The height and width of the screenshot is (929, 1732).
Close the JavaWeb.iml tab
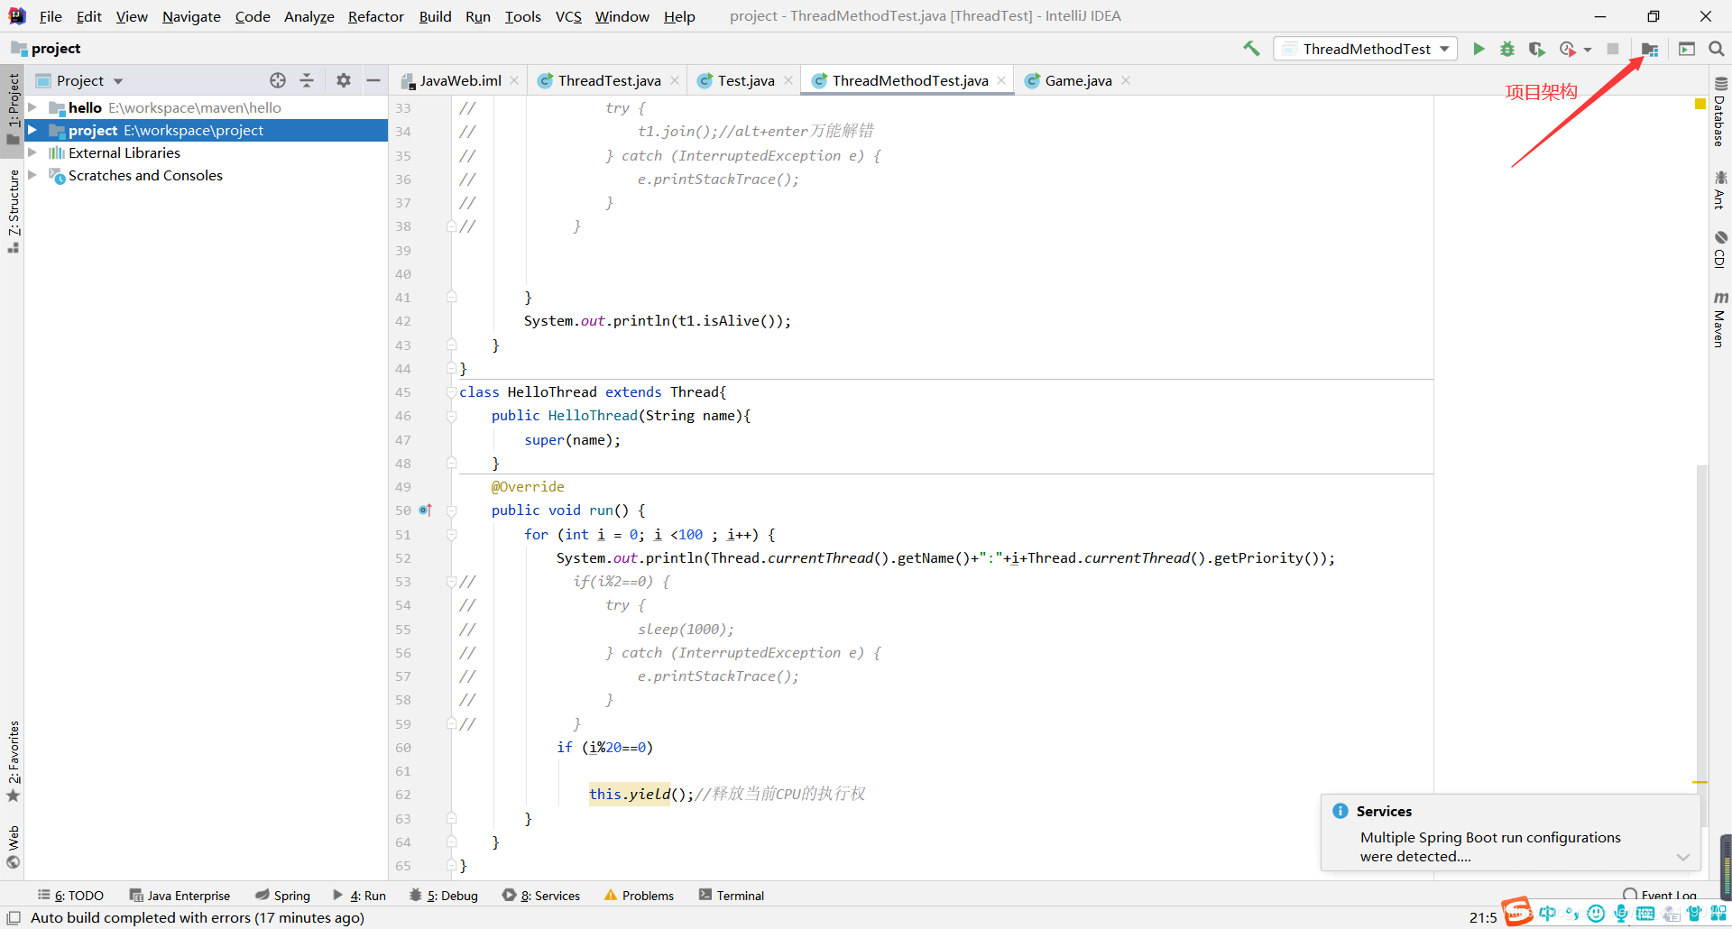click(514, 80)
